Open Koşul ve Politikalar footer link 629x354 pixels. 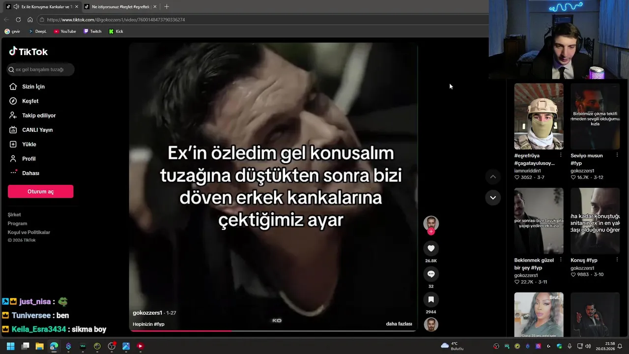click(x=29, y=233)
